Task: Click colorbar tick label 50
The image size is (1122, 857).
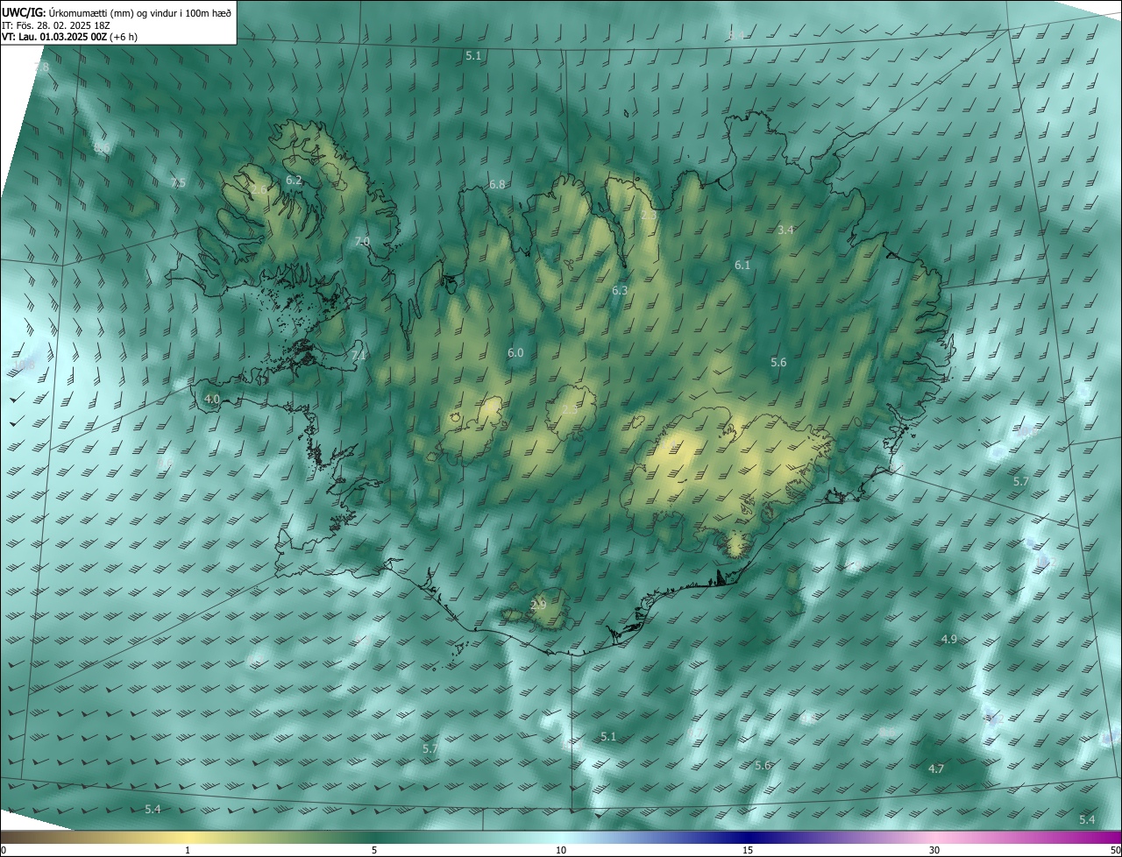Action: 1115,851
